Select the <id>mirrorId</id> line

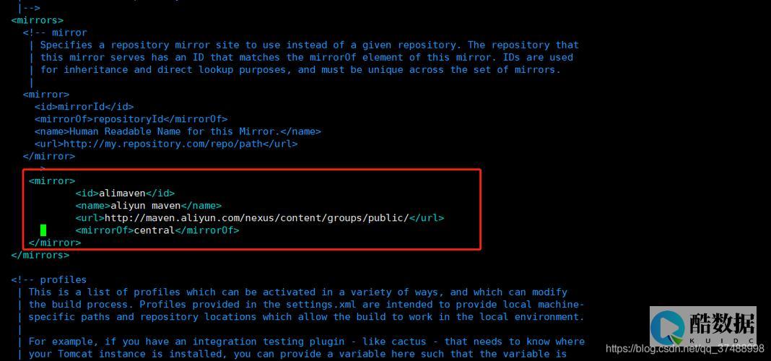pos(84,106)
